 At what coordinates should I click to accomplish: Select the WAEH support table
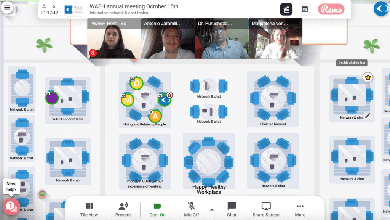[68, 100]
